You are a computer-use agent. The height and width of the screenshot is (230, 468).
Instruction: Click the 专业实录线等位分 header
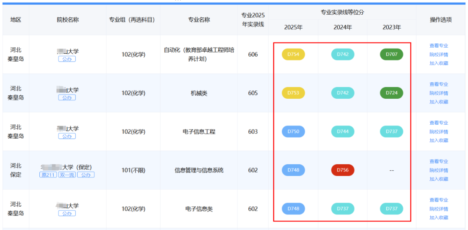coord(342,12)
